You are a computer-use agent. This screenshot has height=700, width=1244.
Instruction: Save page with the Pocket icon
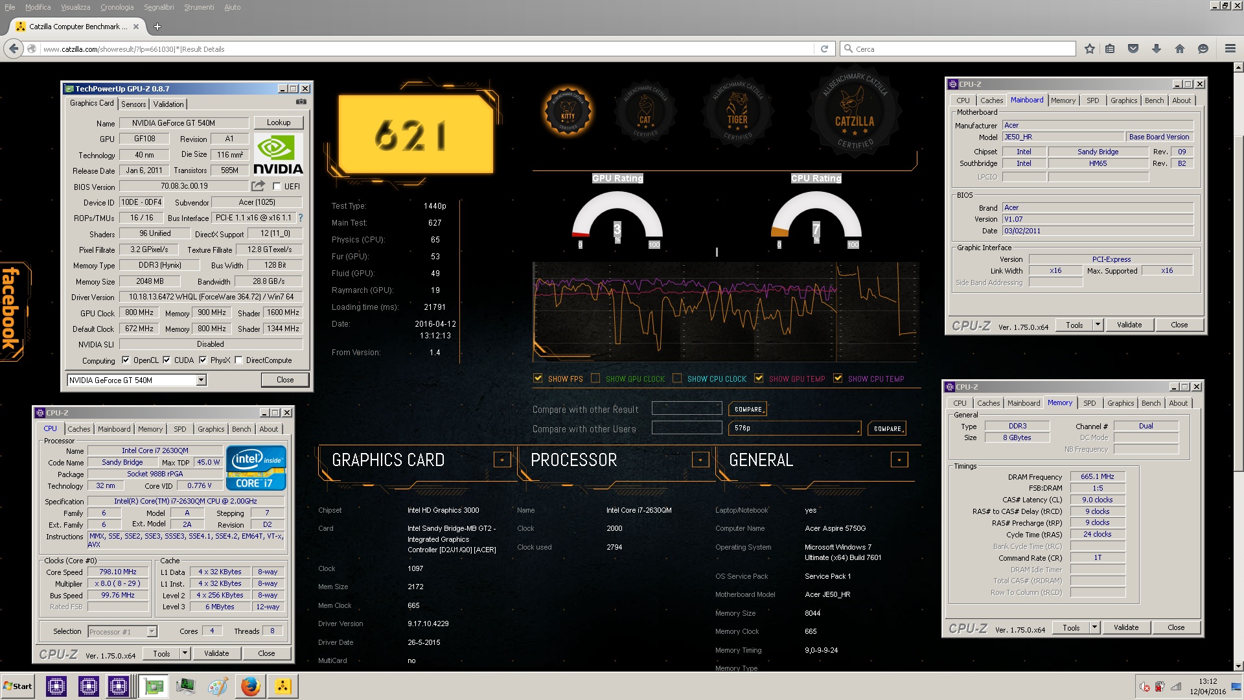[x=1133, y=49]
